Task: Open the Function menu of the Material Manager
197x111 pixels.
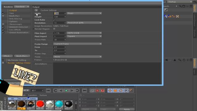Action: click(x=32, y=95)
